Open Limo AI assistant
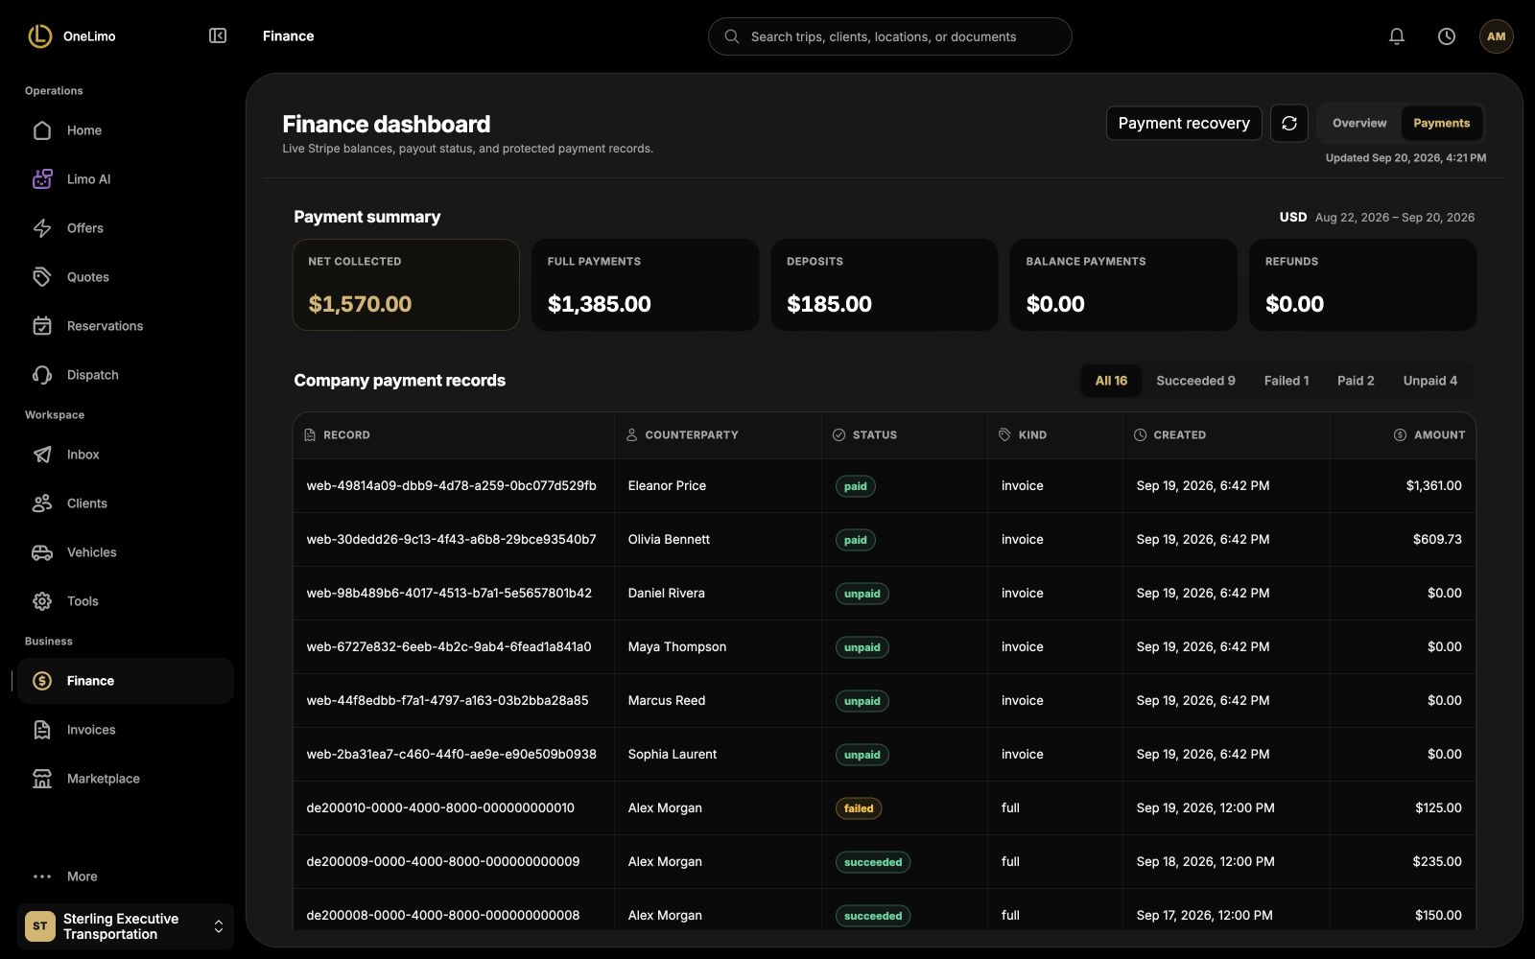Screen dimensions: 1535x959 click(x=126, y=179)
